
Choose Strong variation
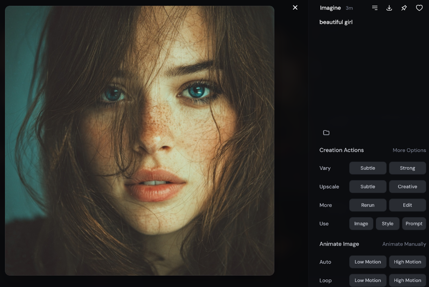coord(407,168)
